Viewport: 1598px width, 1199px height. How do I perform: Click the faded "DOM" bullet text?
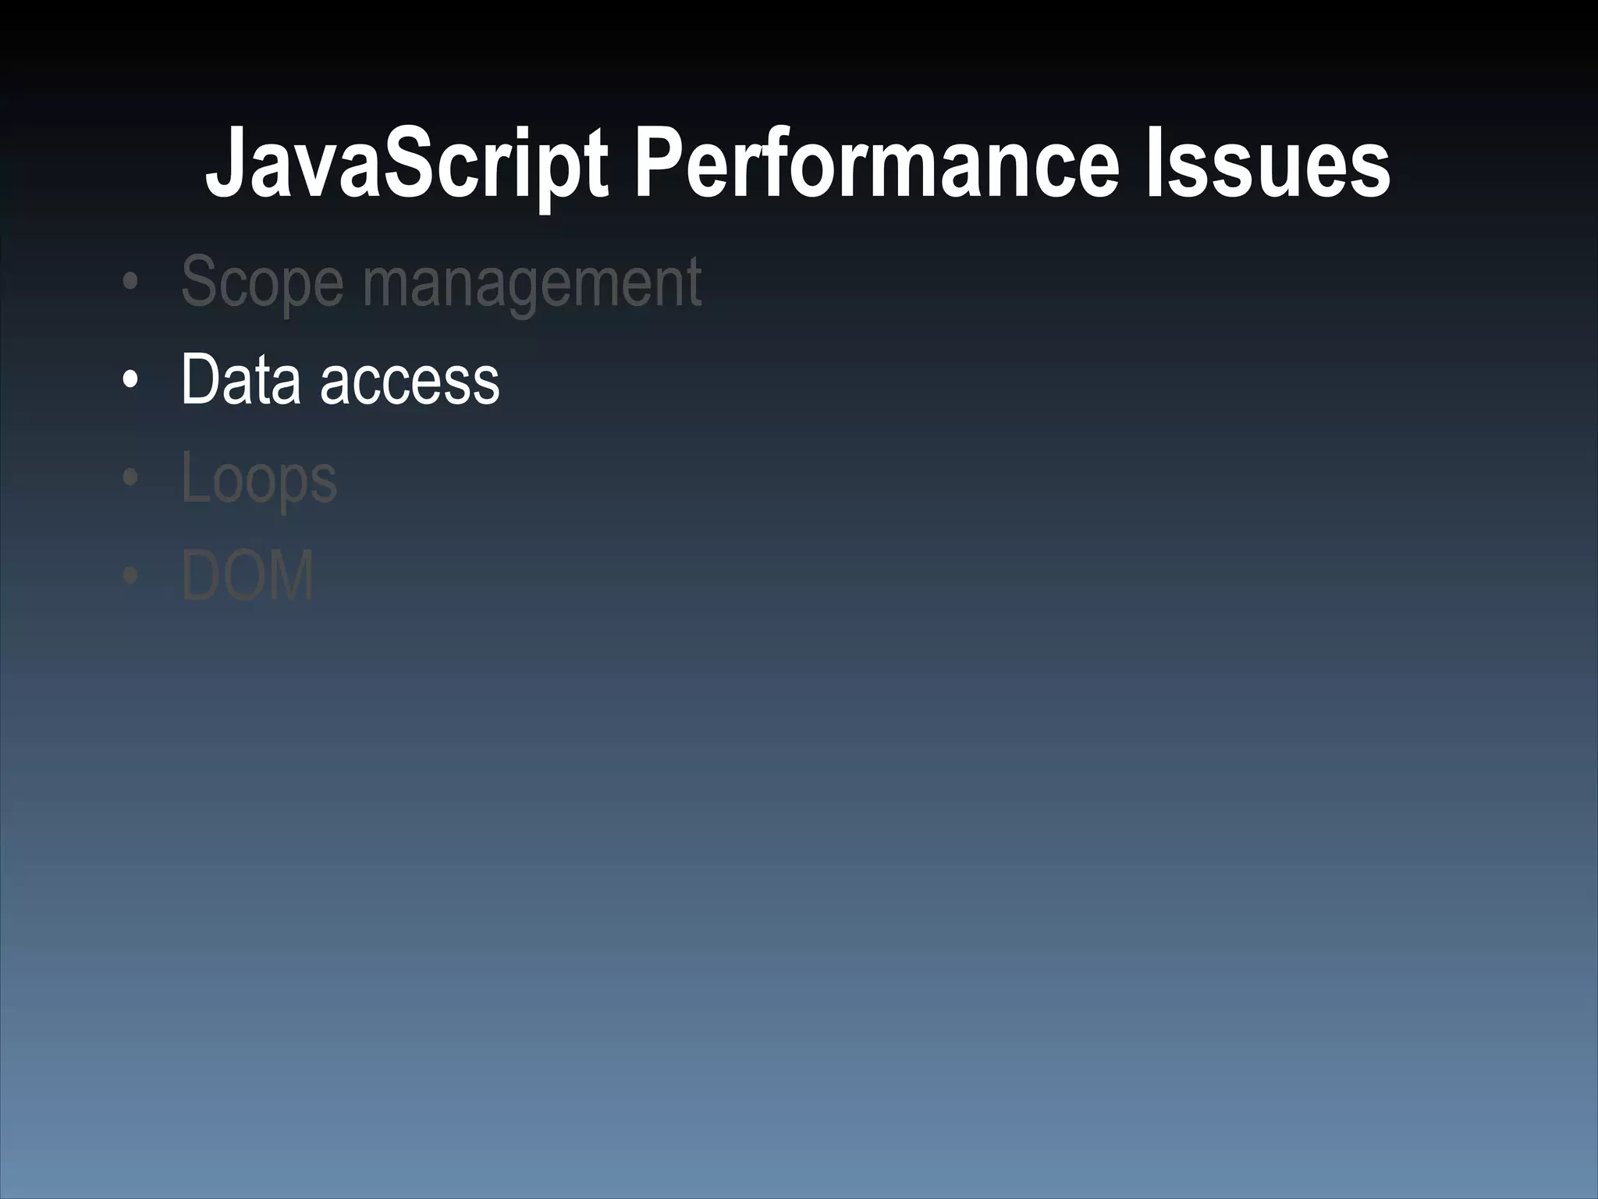247,576
